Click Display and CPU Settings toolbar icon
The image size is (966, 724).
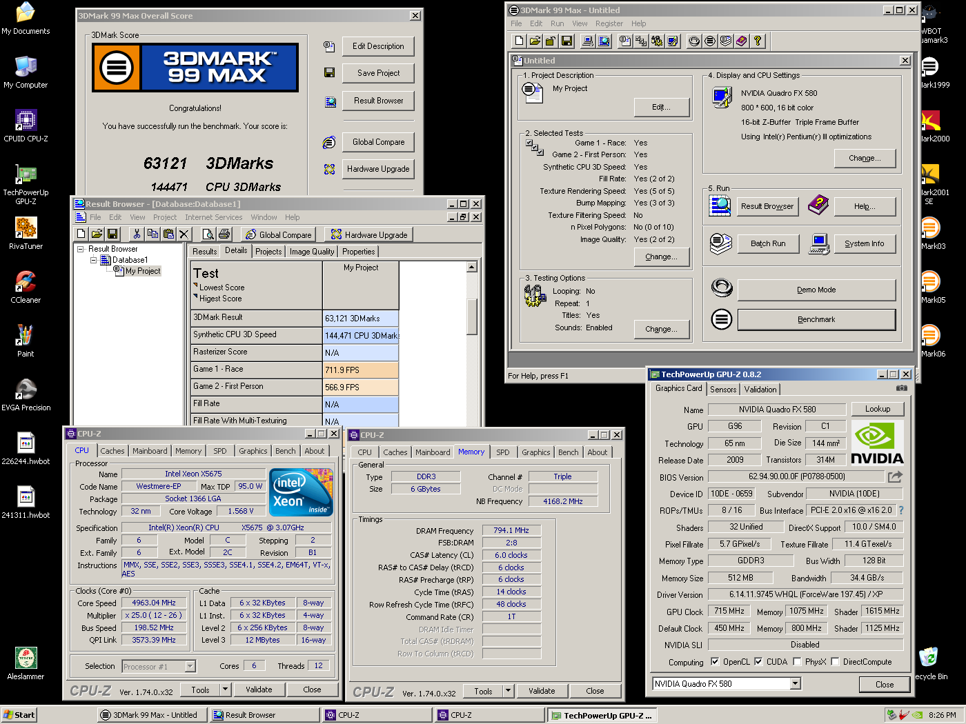coord(673,41)
